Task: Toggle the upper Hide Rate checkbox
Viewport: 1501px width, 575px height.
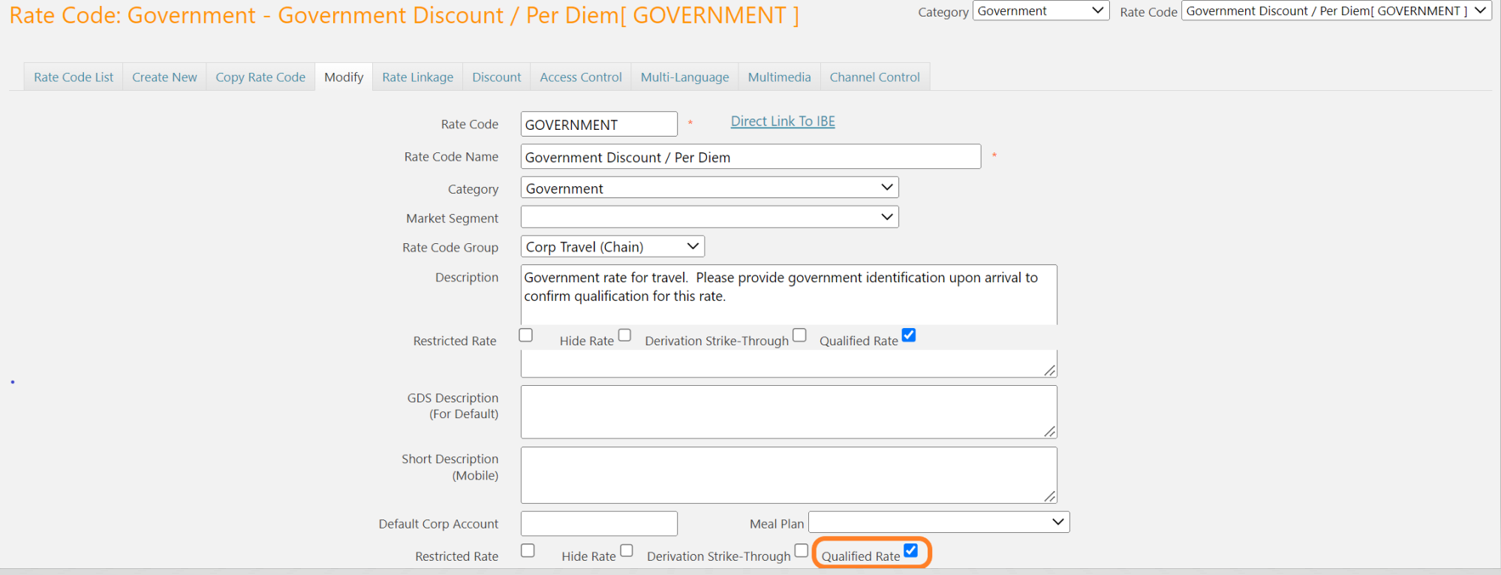Action: click(624, 335)
